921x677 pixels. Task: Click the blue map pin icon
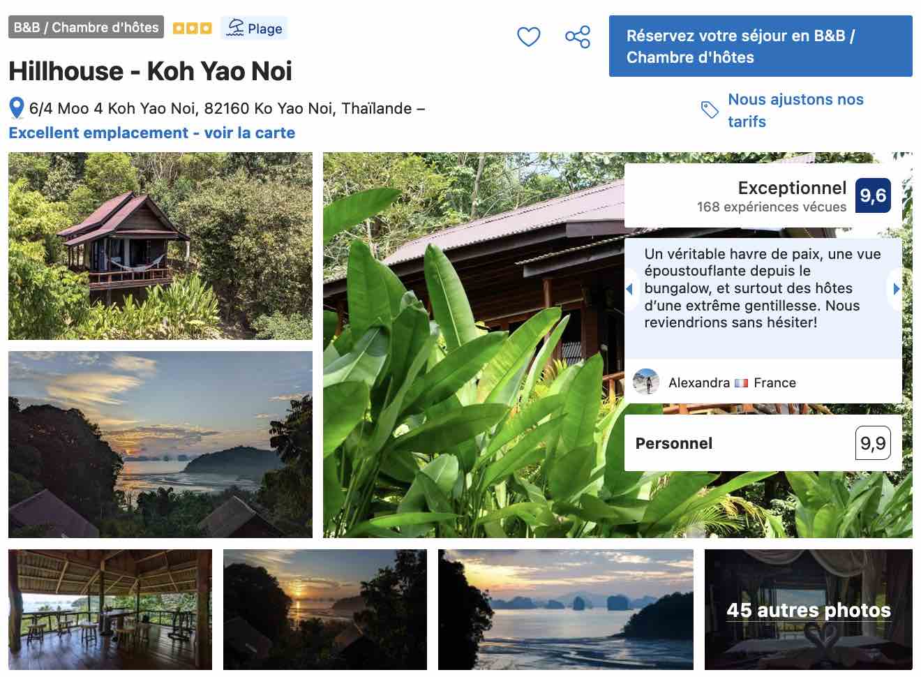[x=17, y=108]
